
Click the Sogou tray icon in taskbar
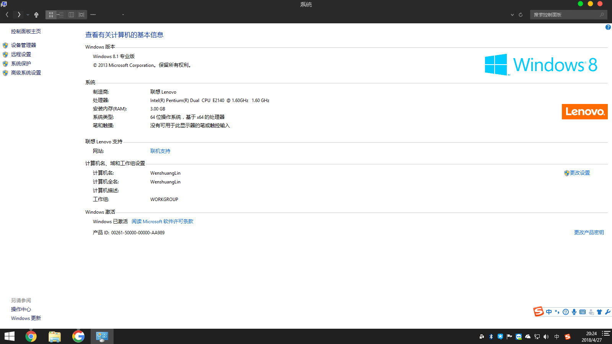[568, 337]
